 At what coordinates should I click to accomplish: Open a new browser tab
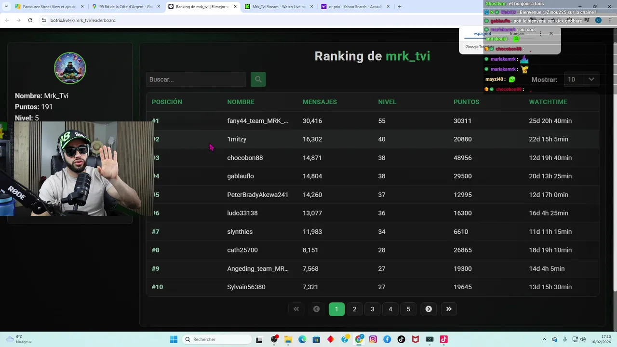(400, 7)
